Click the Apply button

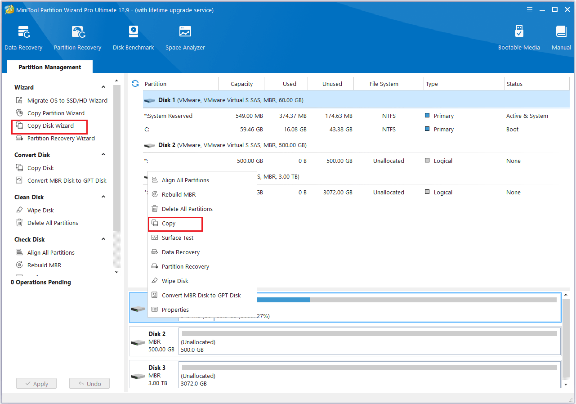tap(36, 384)
